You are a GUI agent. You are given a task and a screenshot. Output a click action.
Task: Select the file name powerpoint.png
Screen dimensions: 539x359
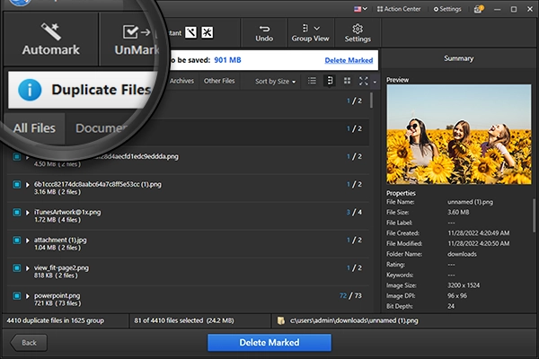click(x=57, y=295)
